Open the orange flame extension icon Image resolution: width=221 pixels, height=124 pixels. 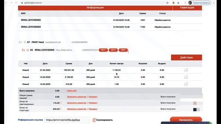click(x=173, y=3)
